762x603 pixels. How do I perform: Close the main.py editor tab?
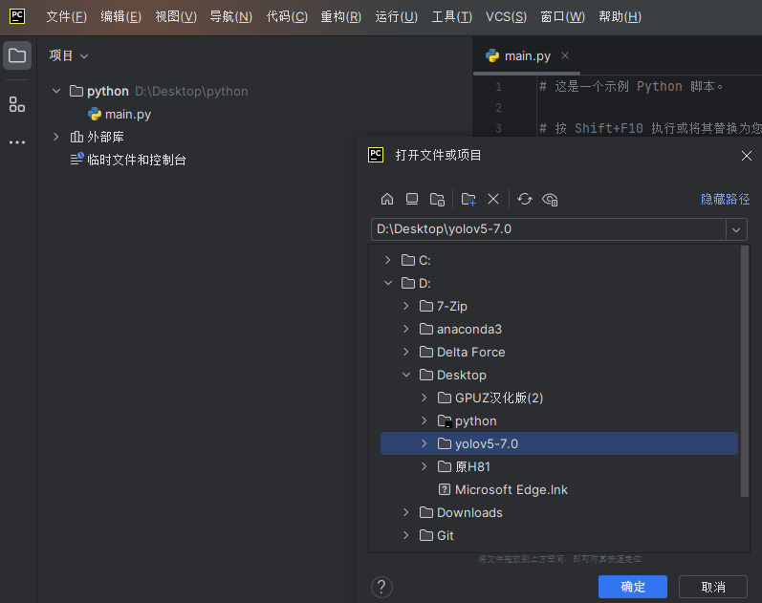[565, 55]
